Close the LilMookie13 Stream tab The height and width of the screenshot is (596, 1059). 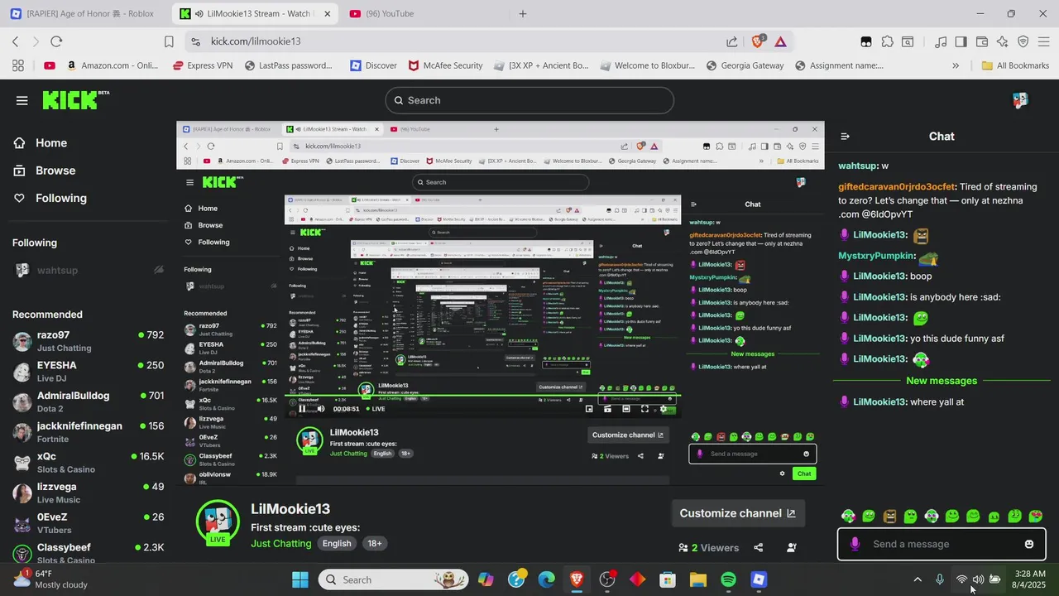click(x=327, y=13)
